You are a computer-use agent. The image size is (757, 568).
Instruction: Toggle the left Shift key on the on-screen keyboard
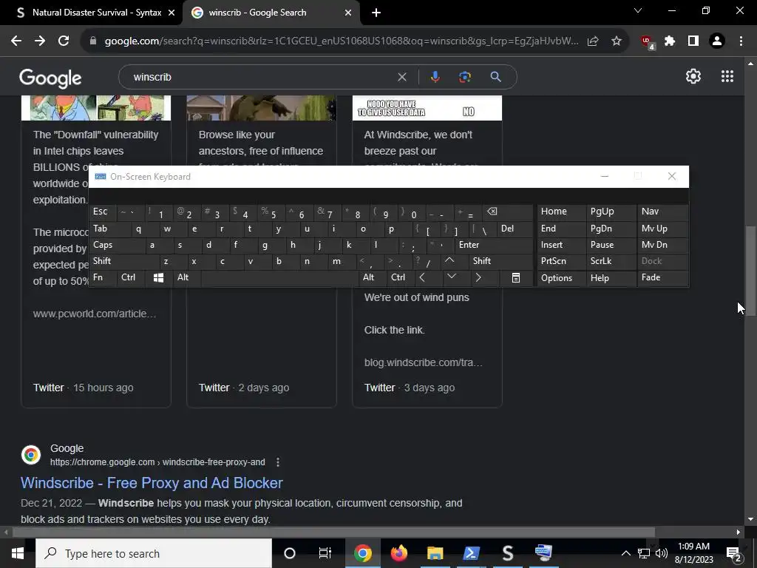pos(124,261)
